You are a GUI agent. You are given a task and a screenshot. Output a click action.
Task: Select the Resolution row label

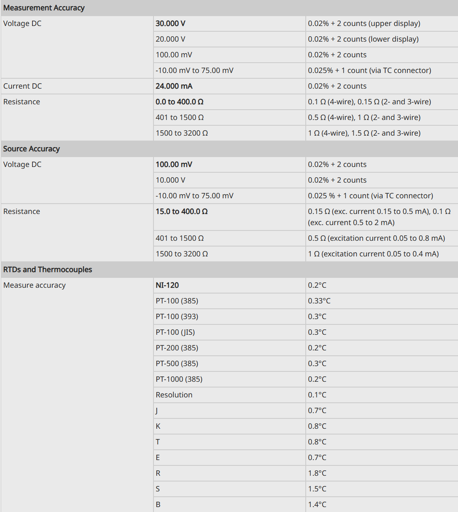(x=174, y=395)
